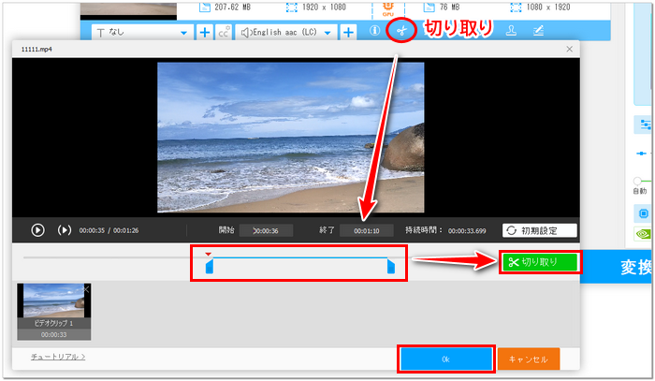Click the GPU badge icon
The image size is (655, 381).
[388, 8]
